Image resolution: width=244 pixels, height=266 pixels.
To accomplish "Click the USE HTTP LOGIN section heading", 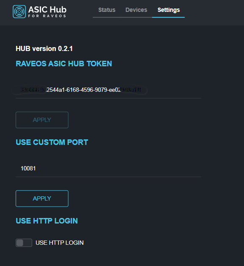I will 47,221.
